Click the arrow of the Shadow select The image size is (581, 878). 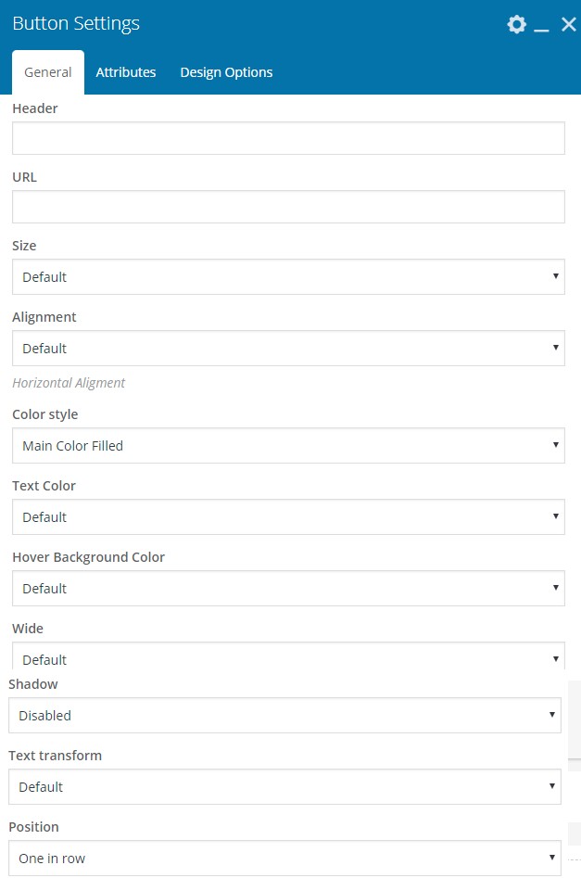tap(552, 715)
